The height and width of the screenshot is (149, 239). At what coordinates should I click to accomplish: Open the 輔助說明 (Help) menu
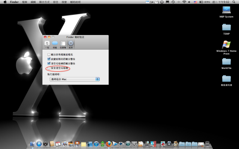(75, 2)
